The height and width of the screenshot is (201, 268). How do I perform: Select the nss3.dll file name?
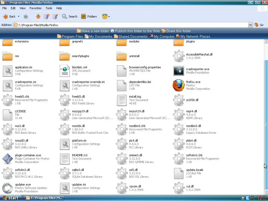pos(20,126)
